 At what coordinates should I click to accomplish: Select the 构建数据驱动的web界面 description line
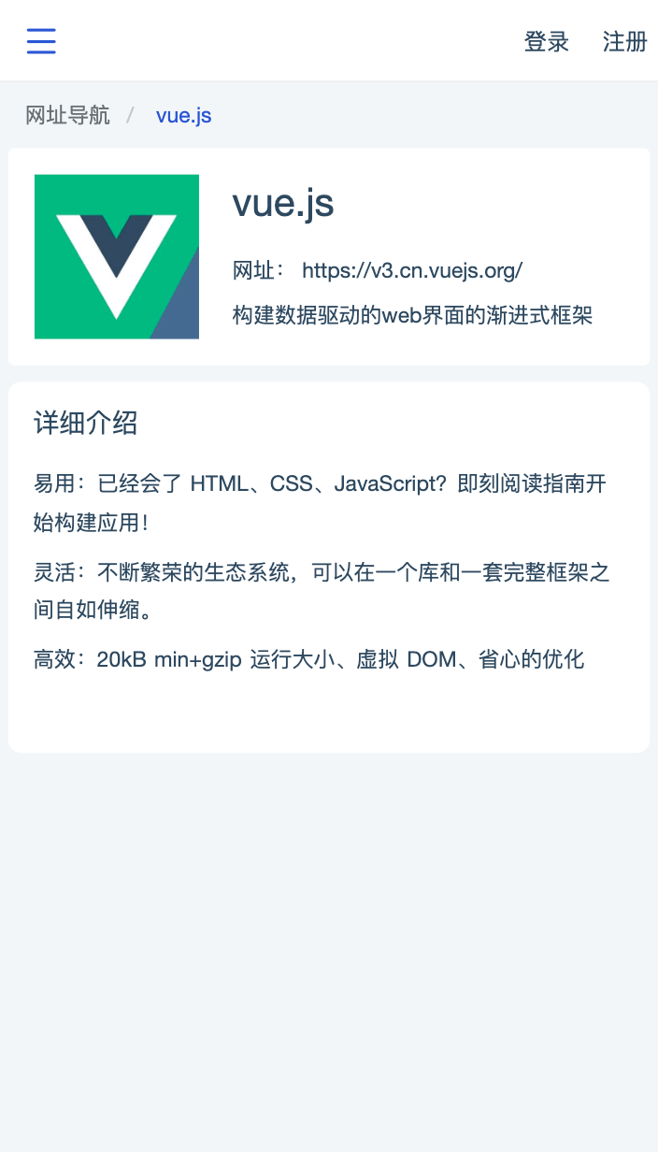(x=412, y=315)
